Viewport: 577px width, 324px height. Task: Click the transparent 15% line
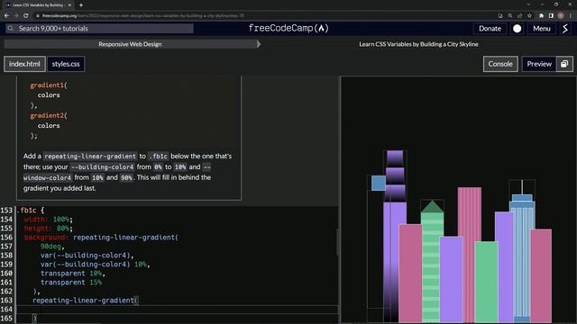(x=71, y=282)
